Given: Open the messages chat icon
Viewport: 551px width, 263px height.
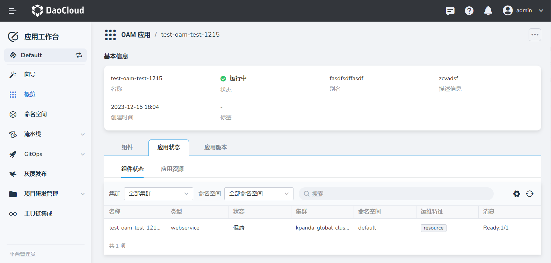Looking at the screenshot, I should pos(450,11).
